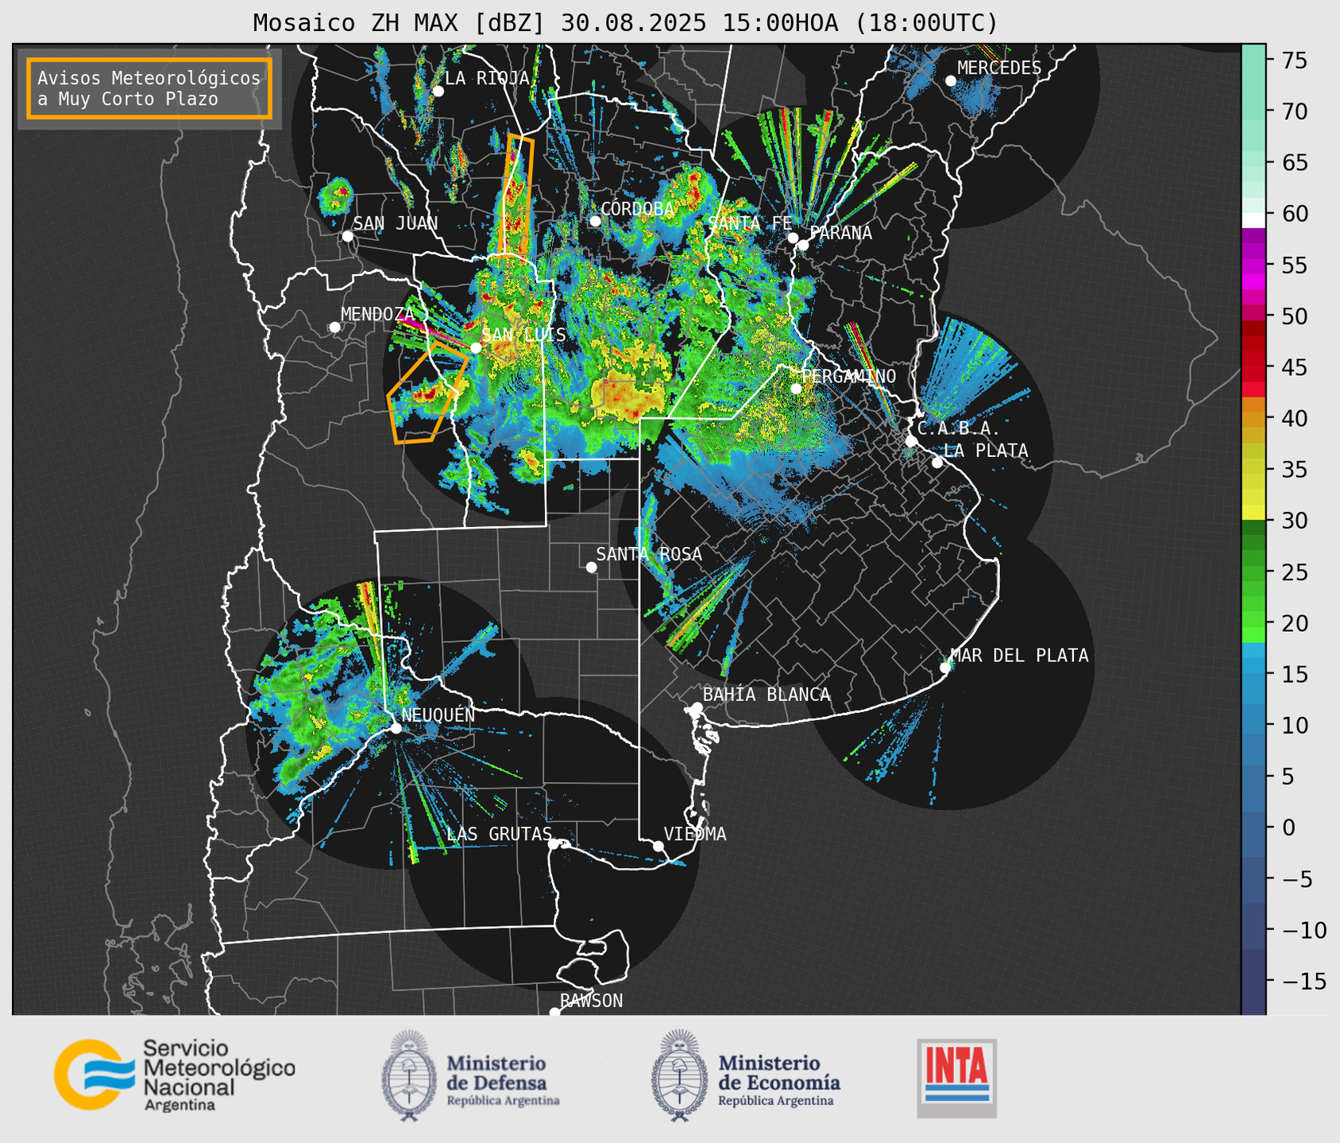Select the PARANÁ city label
Image resolution: width=1340 pixels, height=1143 pixels.
pos(840,233)
